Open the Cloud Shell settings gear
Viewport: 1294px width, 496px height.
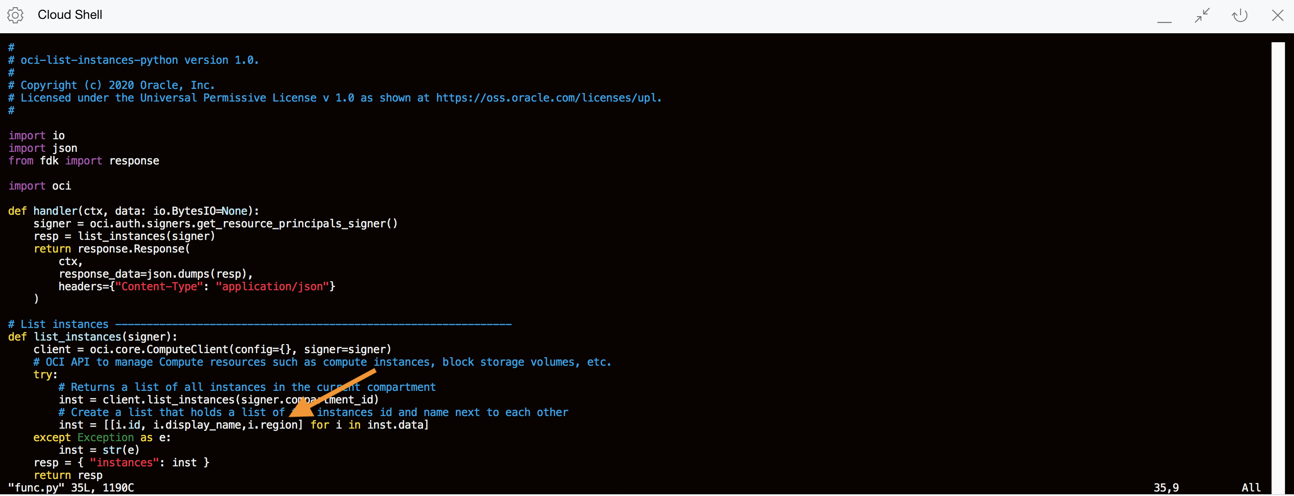click(15, 16)
